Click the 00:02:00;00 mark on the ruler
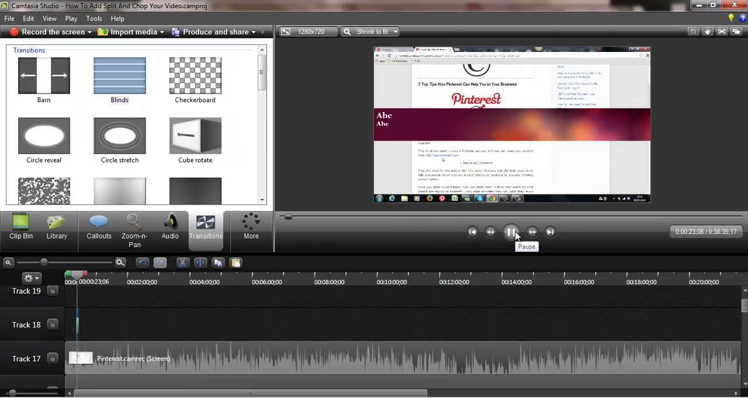 coord(142,282)
